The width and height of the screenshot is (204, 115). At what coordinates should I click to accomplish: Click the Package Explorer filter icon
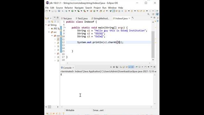55,22
